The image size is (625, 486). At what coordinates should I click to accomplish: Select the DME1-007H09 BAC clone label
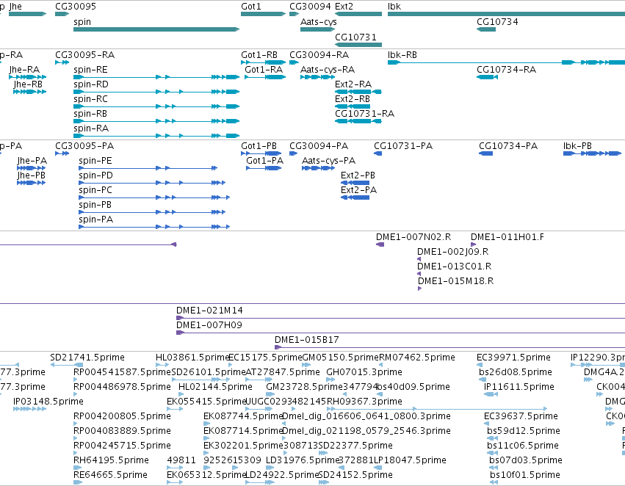click(209, 325)
